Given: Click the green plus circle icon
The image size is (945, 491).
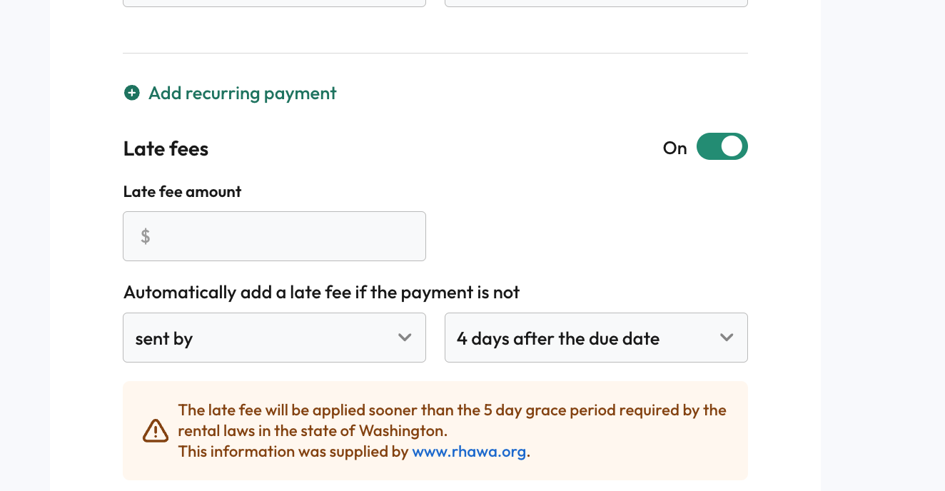Looking at the screenshot, I should tap(132, 93).
